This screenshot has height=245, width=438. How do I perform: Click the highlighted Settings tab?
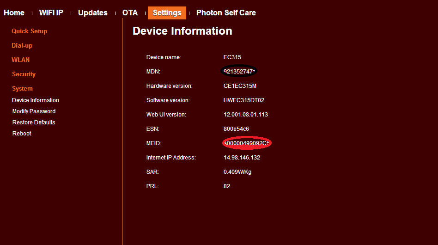(167, 13)
